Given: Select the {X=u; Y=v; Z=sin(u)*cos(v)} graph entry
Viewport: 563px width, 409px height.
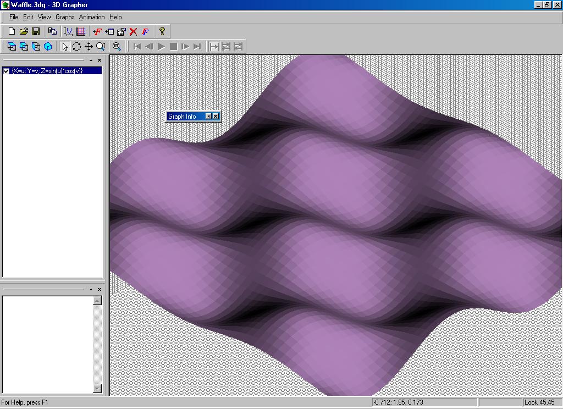Looking at the screenshot, I should click(x=52, y=71).
